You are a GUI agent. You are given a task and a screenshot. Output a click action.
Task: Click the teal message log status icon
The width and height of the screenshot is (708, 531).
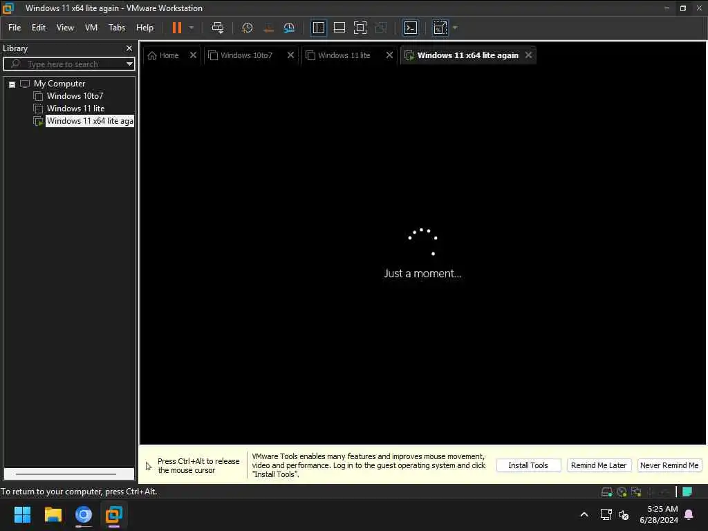click(x=687, y=492)
